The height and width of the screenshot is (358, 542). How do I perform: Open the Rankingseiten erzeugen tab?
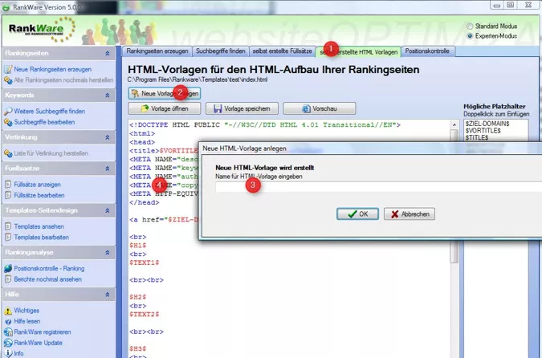coord(157,51)
